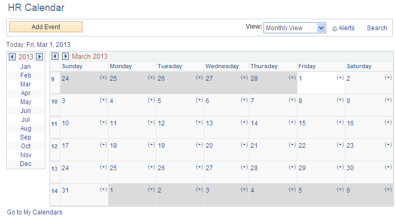The width and height of the screenshot is (395, 217).
Task: Add event with (+) on Tuesday March 12
Action: 199,122
